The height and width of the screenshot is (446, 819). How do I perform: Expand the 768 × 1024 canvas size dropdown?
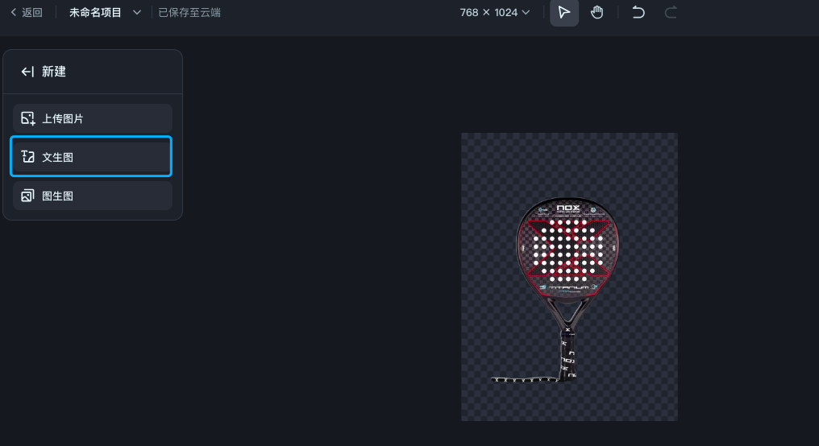(495, 13)
